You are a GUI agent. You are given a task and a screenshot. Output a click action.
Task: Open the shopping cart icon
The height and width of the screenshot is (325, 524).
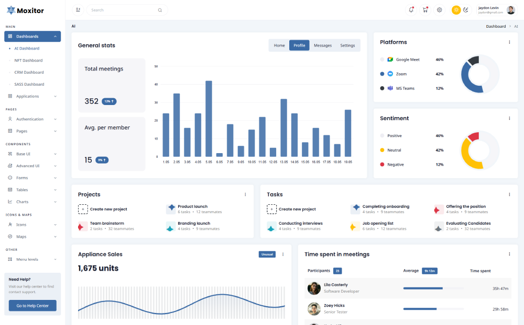pyautogui.click(x=425, y=10)
